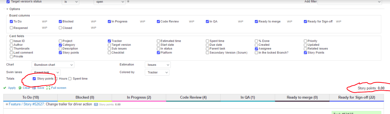Collapse the Options section triangle

7,9
